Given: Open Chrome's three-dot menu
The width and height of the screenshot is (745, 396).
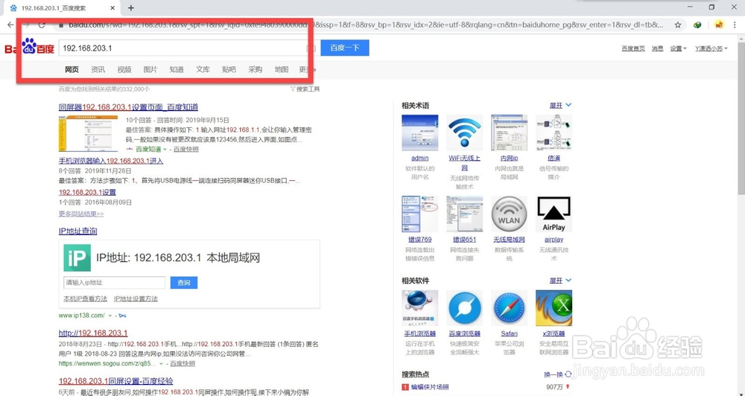Looking at the screenshot, I should pos(735,25).
